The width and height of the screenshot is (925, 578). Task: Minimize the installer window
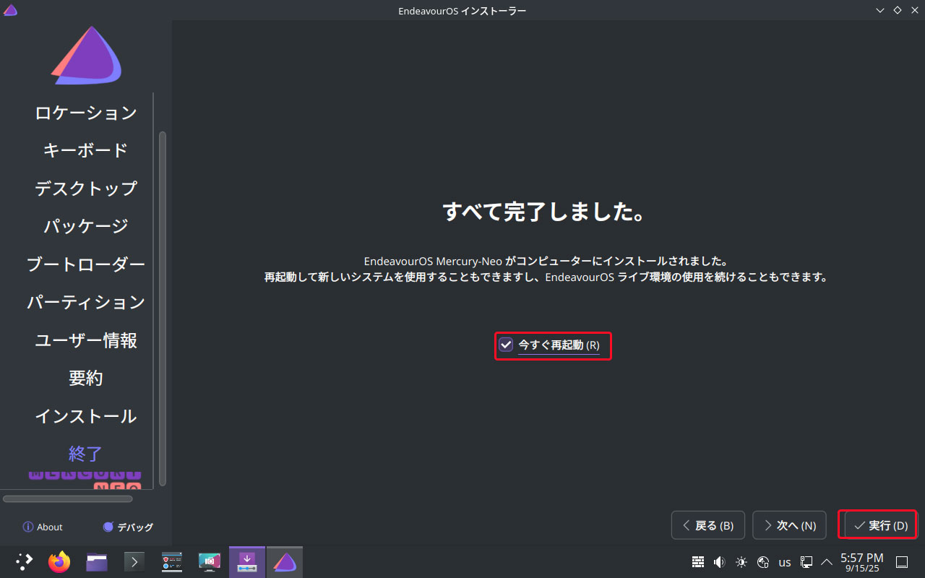tap(880, 10)
